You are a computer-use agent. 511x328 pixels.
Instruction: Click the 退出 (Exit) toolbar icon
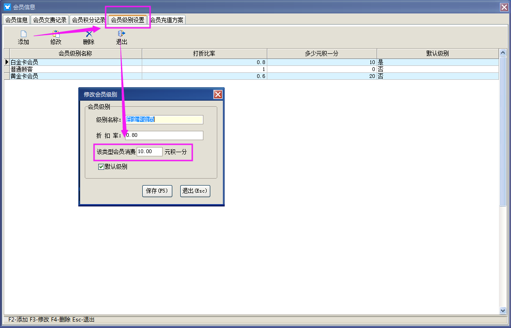coord(121,34)
